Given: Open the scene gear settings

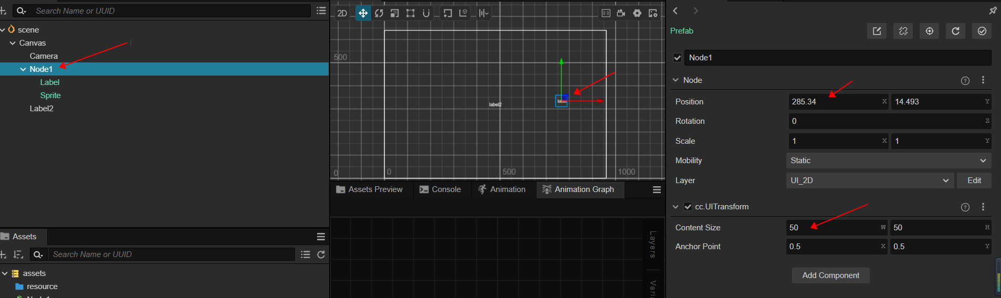Looking at the screenshot, I should [637, 13].
